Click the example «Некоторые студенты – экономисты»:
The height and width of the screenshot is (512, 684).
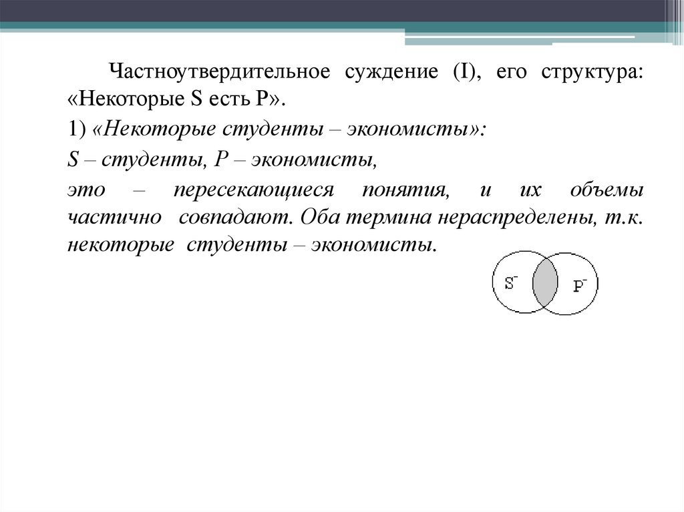tap(289, 129)
